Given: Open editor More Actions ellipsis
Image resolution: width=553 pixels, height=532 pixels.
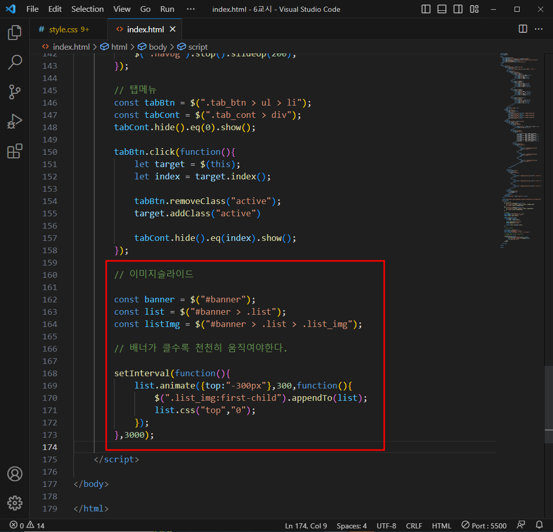Looking at the screenshot, I should coord(539,29).
